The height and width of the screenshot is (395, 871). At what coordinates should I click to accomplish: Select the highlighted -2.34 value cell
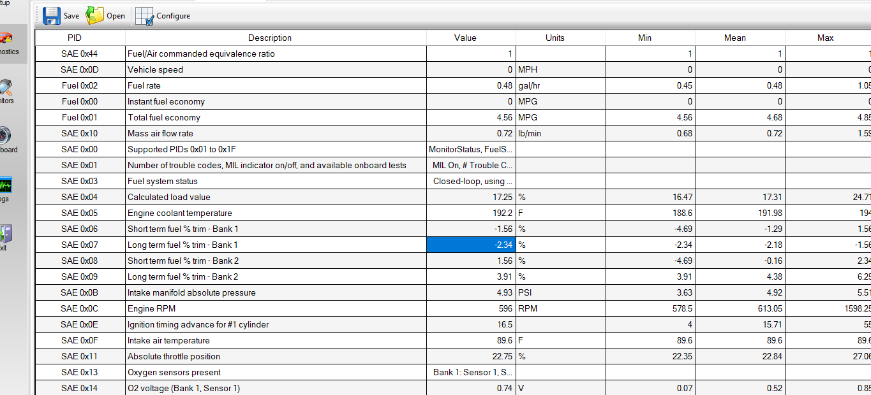[471, 245]
